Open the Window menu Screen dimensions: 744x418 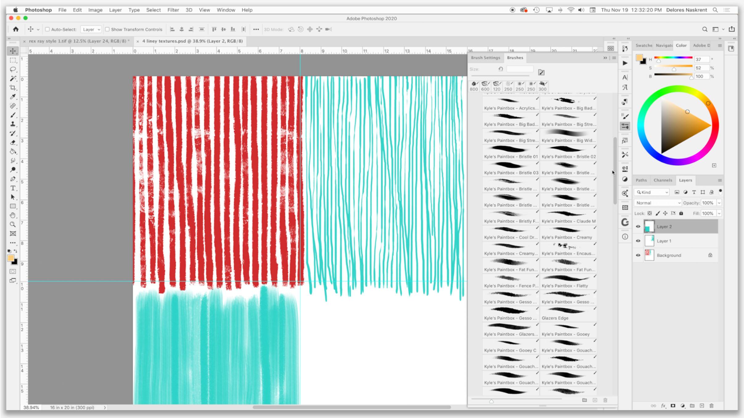pos(226,10)
